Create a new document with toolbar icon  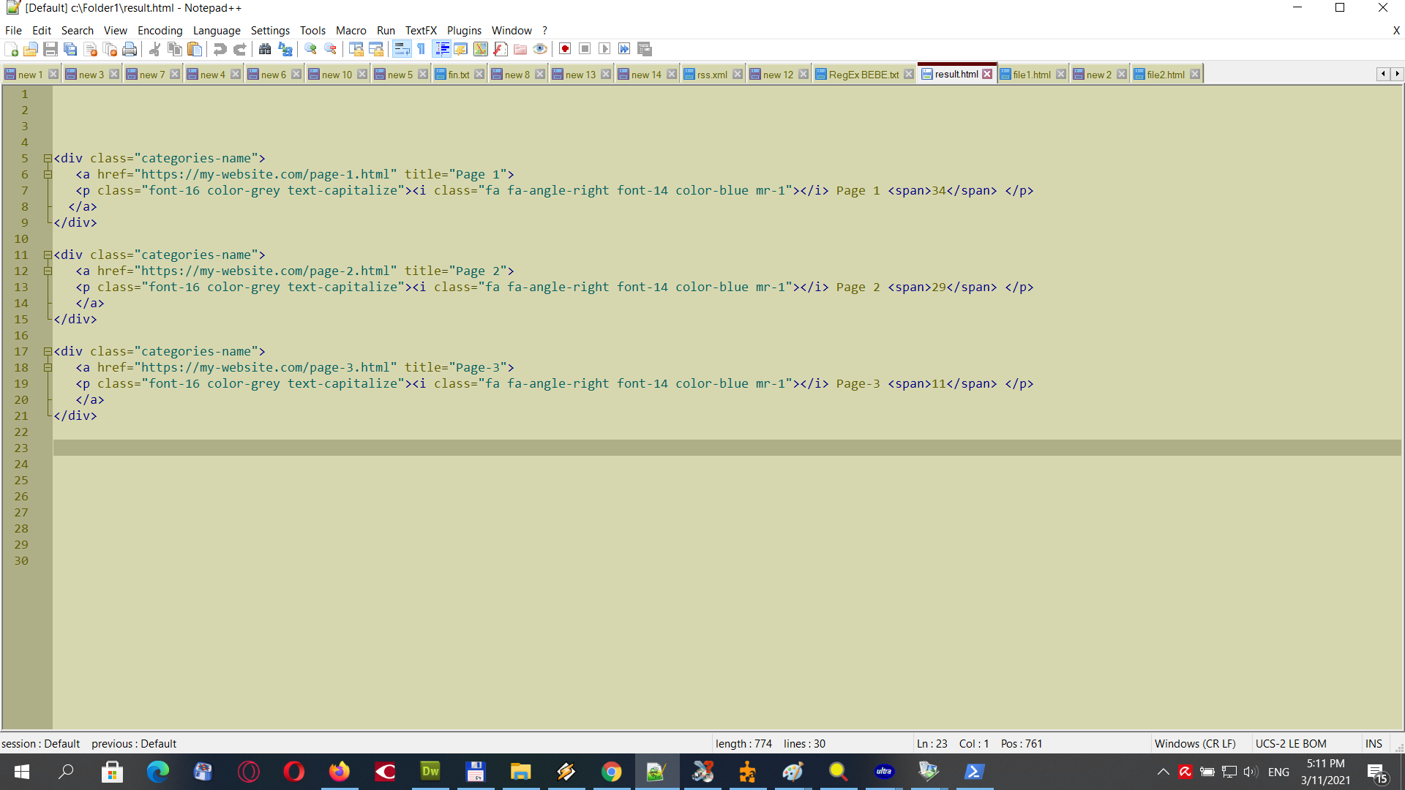11,49
